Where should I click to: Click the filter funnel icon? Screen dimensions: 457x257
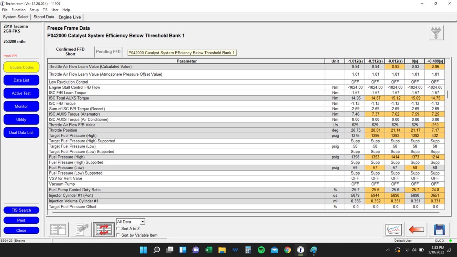(436, 33)
